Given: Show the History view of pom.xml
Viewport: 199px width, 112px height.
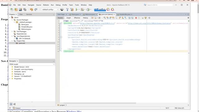Looking at the screenshot, I should click(x=86, y=18).
